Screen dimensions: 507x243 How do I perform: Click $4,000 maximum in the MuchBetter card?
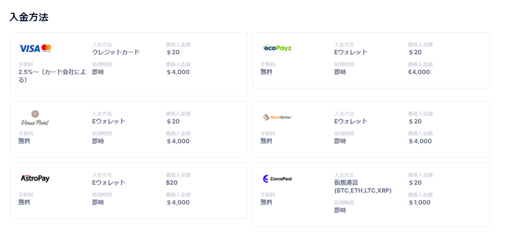tap(420, 141)
